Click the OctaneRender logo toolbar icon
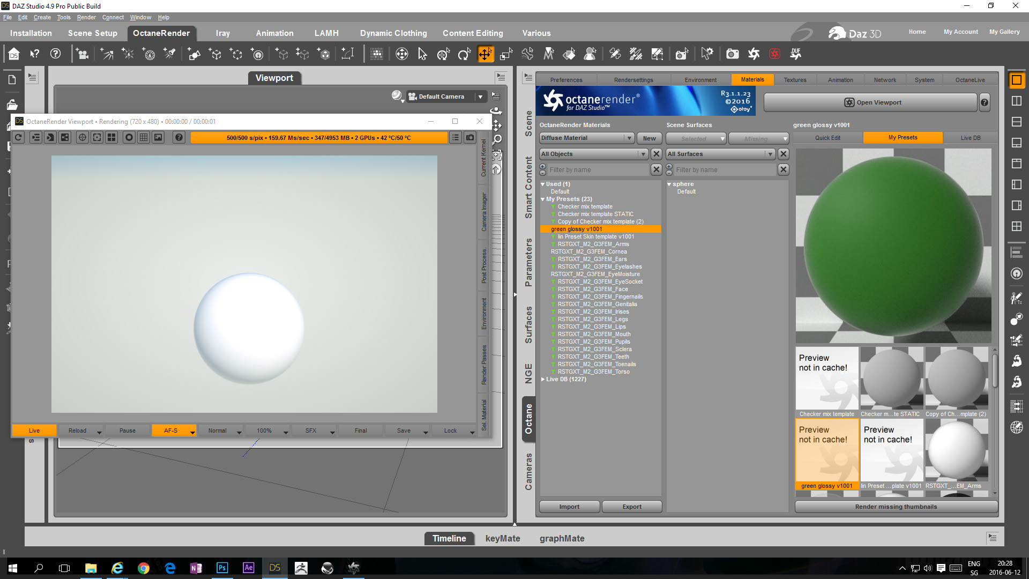Viewport: 1029px width, 579px height. [754, 54]
